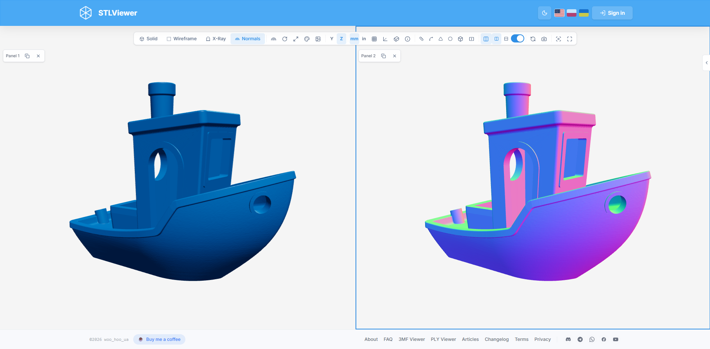The height and width of the screenshot is (349, 710).
Task: Select the ruler measure tool
Action: 421,39
